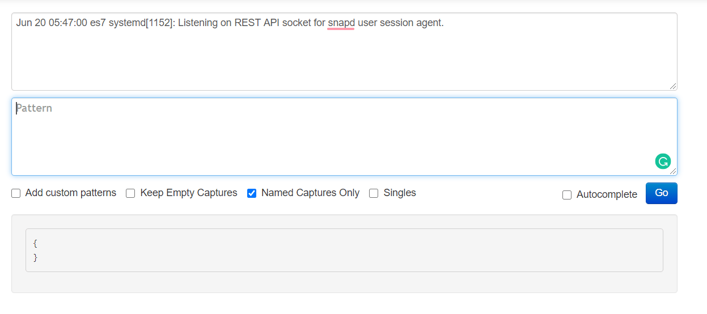Image resolution: width=707 pixels, height=314 pixels.
Task: Click the "Keep Empty Captures" label text
Action: click(189, 193)
